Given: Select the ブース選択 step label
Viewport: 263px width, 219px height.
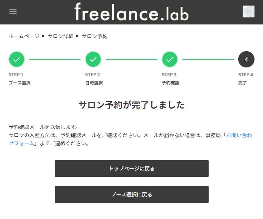Looking at the screenshot, I should click(x=20, y=83).
